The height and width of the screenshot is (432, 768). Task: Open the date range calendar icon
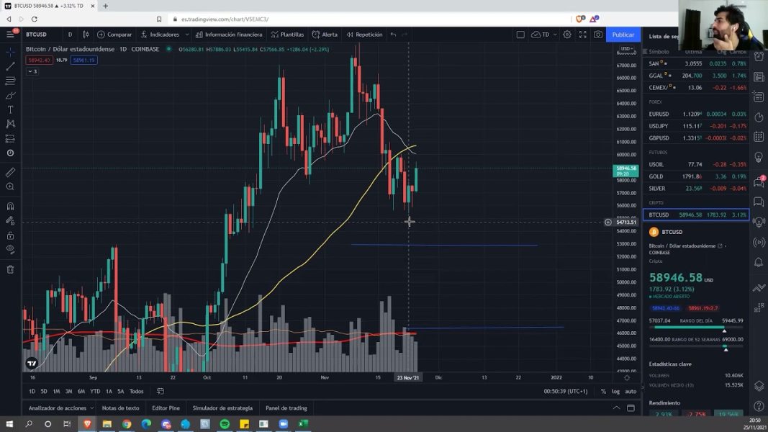pos(161,392)
